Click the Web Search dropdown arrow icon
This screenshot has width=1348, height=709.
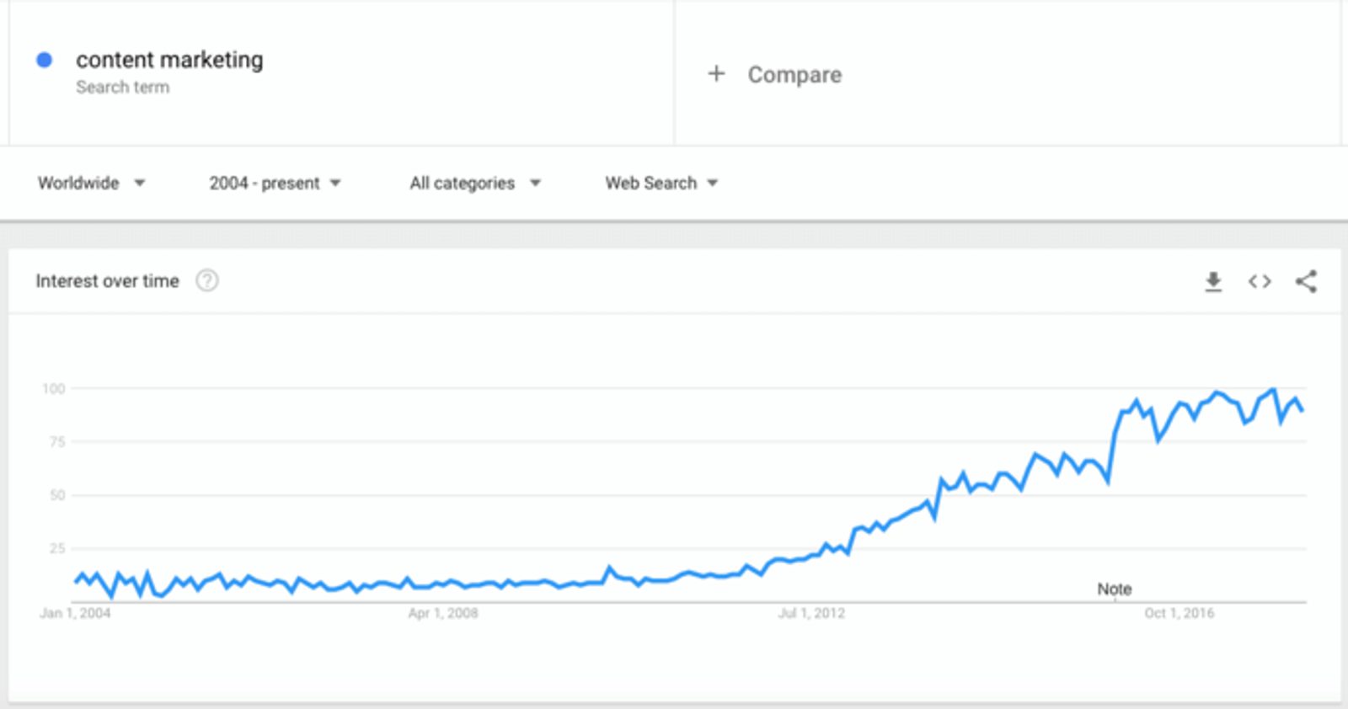click(713, 183)
